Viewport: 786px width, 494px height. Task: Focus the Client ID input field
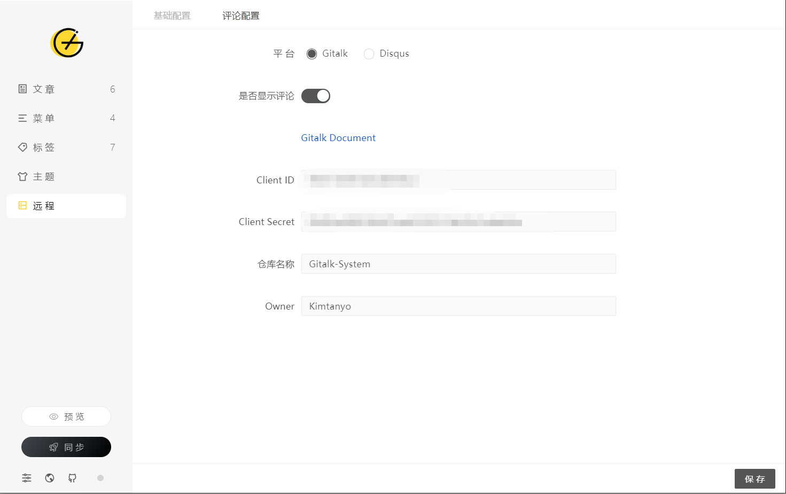tap(458, 180)
